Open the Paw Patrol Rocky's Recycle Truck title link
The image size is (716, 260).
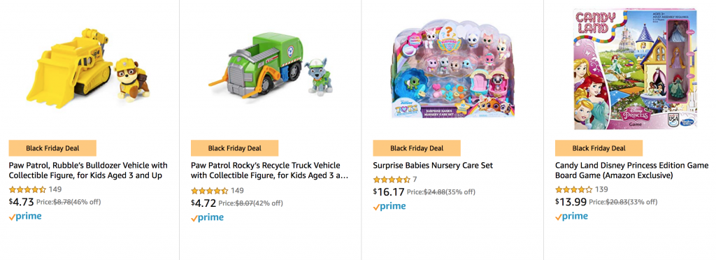point(269,170)
